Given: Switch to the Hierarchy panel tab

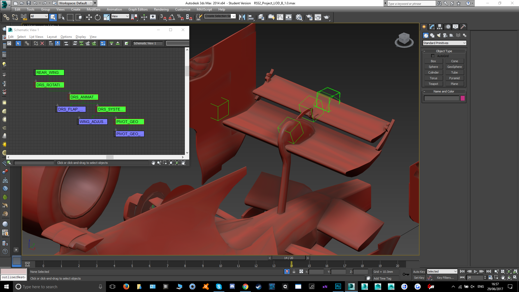Looking at the screenshot, I should click(x=440, y=27).
